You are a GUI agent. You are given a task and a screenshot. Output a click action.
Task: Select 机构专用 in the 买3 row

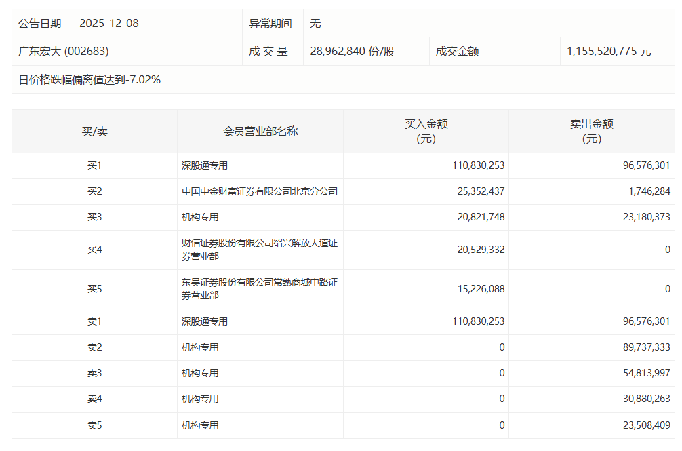(200, 218)
